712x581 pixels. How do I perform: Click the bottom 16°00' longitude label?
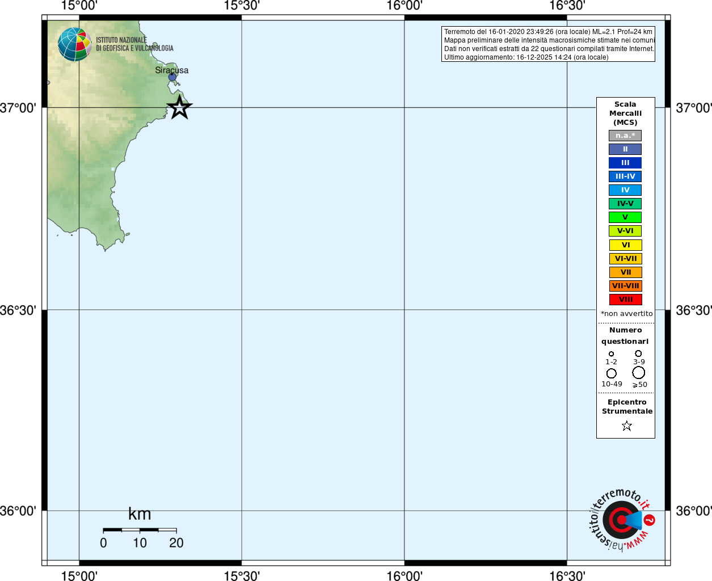405,575
